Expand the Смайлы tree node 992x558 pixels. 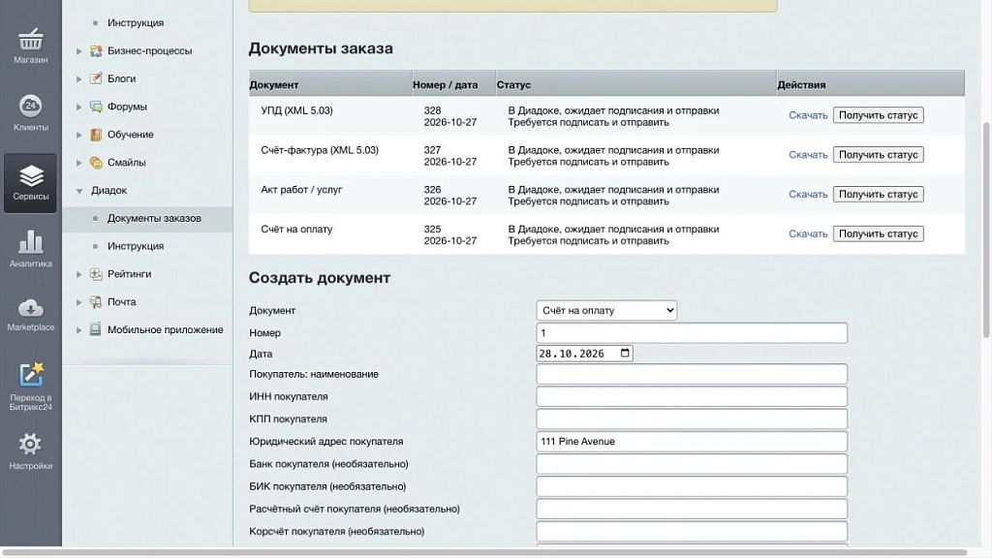pyautogui.click(x=79, y=163)
